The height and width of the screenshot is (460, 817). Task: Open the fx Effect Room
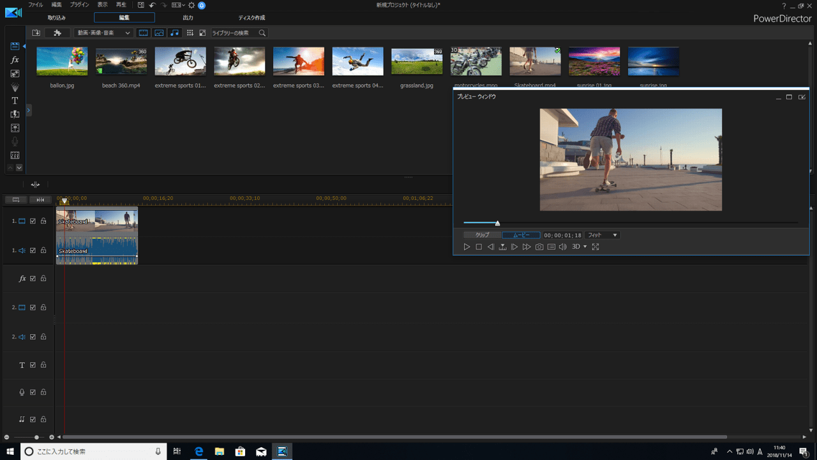point(15,59)
